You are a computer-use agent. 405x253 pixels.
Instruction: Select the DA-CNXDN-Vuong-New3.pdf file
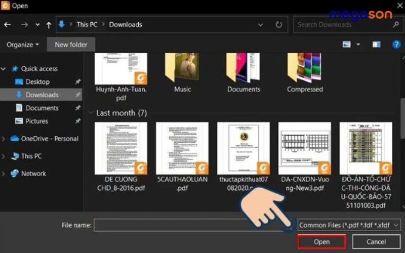coord(305,157)
